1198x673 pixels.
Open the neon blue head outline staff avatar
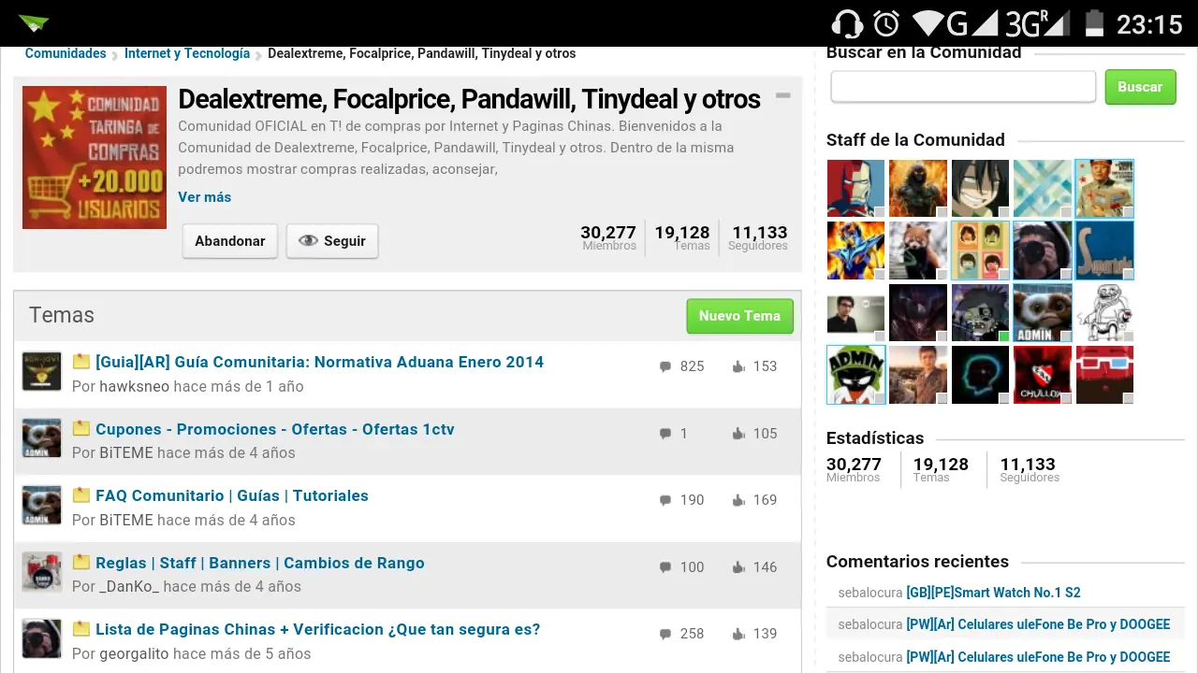click(x=980, y=375)
